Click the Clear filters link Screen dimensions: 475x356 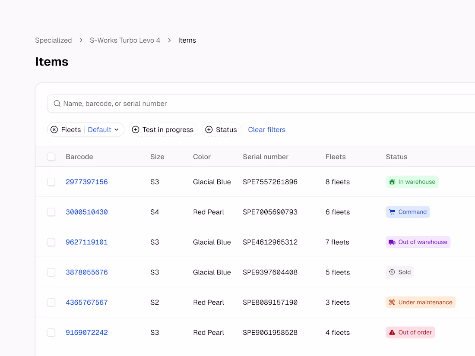[x=266, y=130]
